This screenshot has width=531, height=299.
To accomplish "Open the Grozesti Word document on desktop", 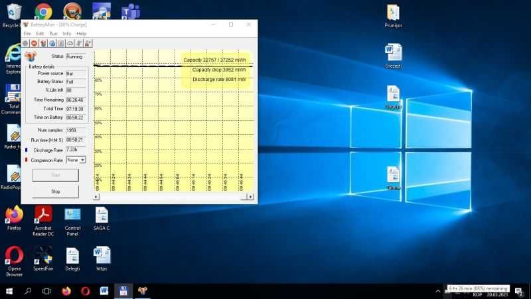I will pyautogui.click(x=393, y=56).
